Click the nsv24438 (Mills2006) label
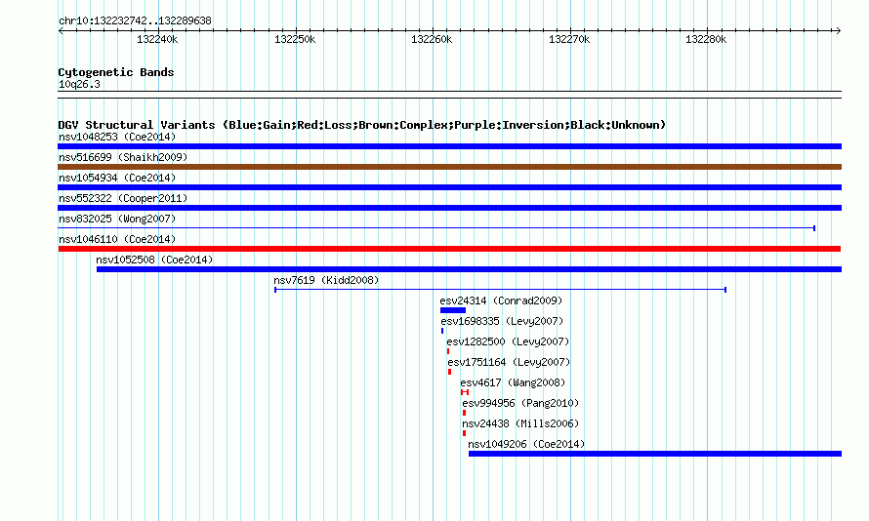Viewport: 869px width, 521px height. [x=520, y=423]
